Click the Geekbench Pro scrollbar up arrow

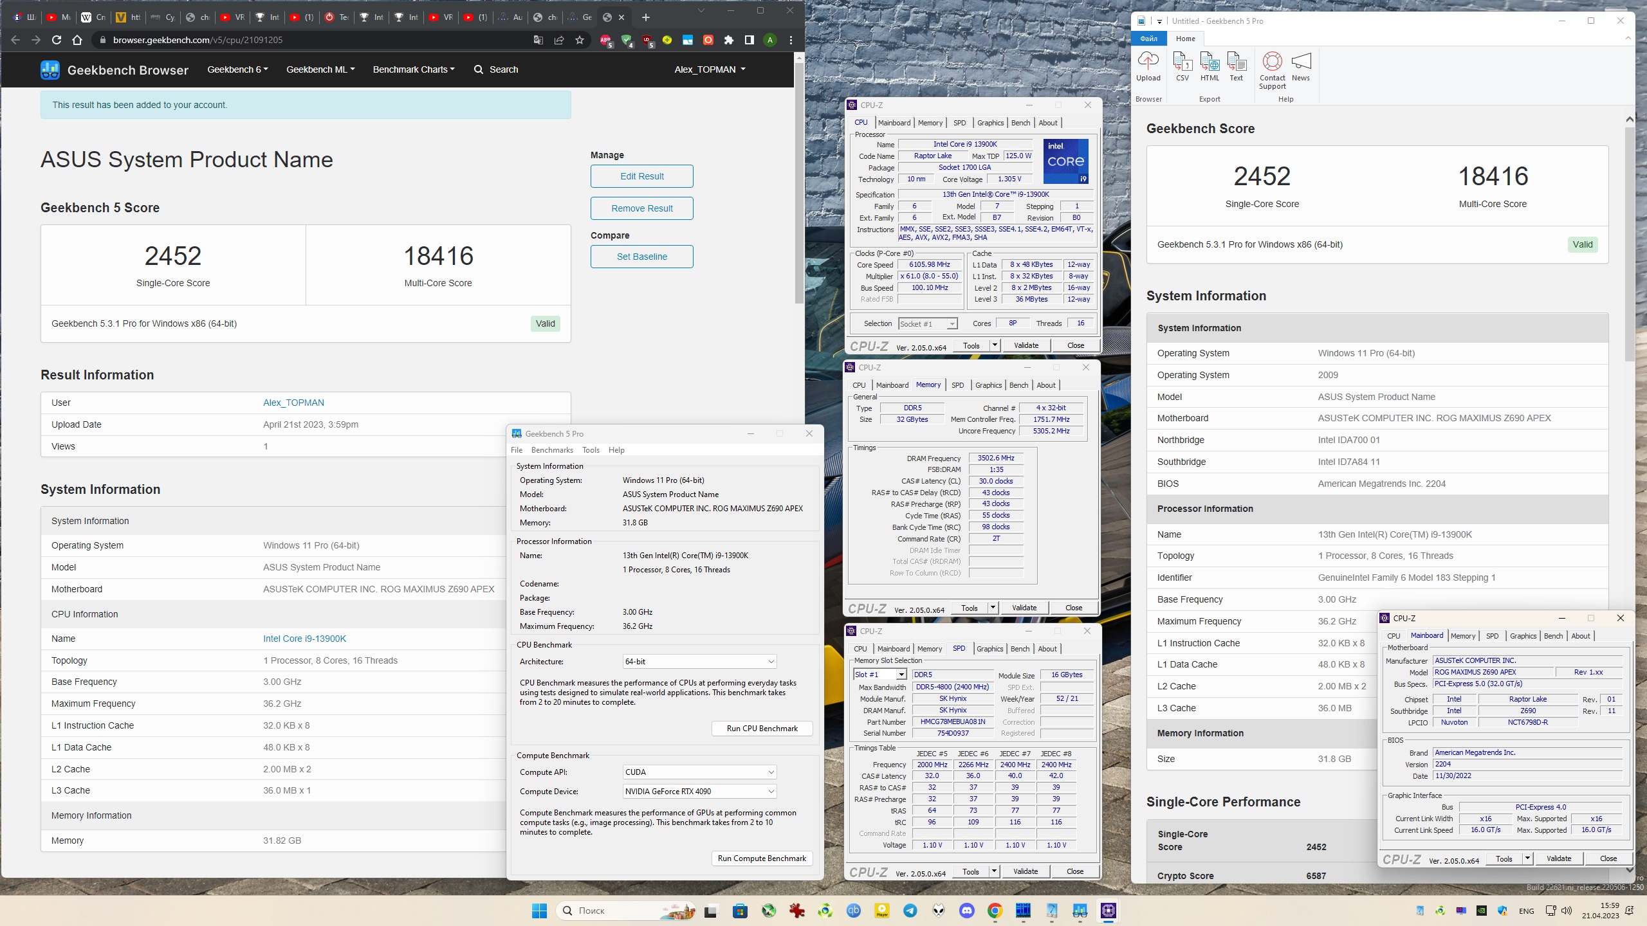tap(1629, 120)
